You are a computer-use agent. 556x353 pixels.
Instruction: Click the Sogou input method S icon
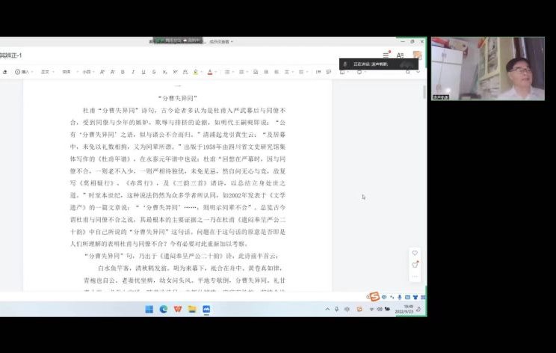click(x=373, y=297)
